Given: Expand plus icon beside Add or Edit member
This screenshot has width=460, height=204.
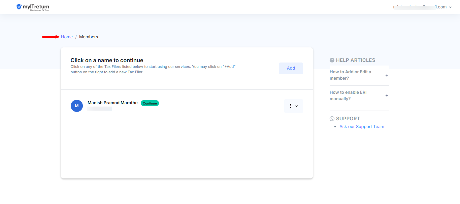Looking at the screenshot, I should 387,75.
